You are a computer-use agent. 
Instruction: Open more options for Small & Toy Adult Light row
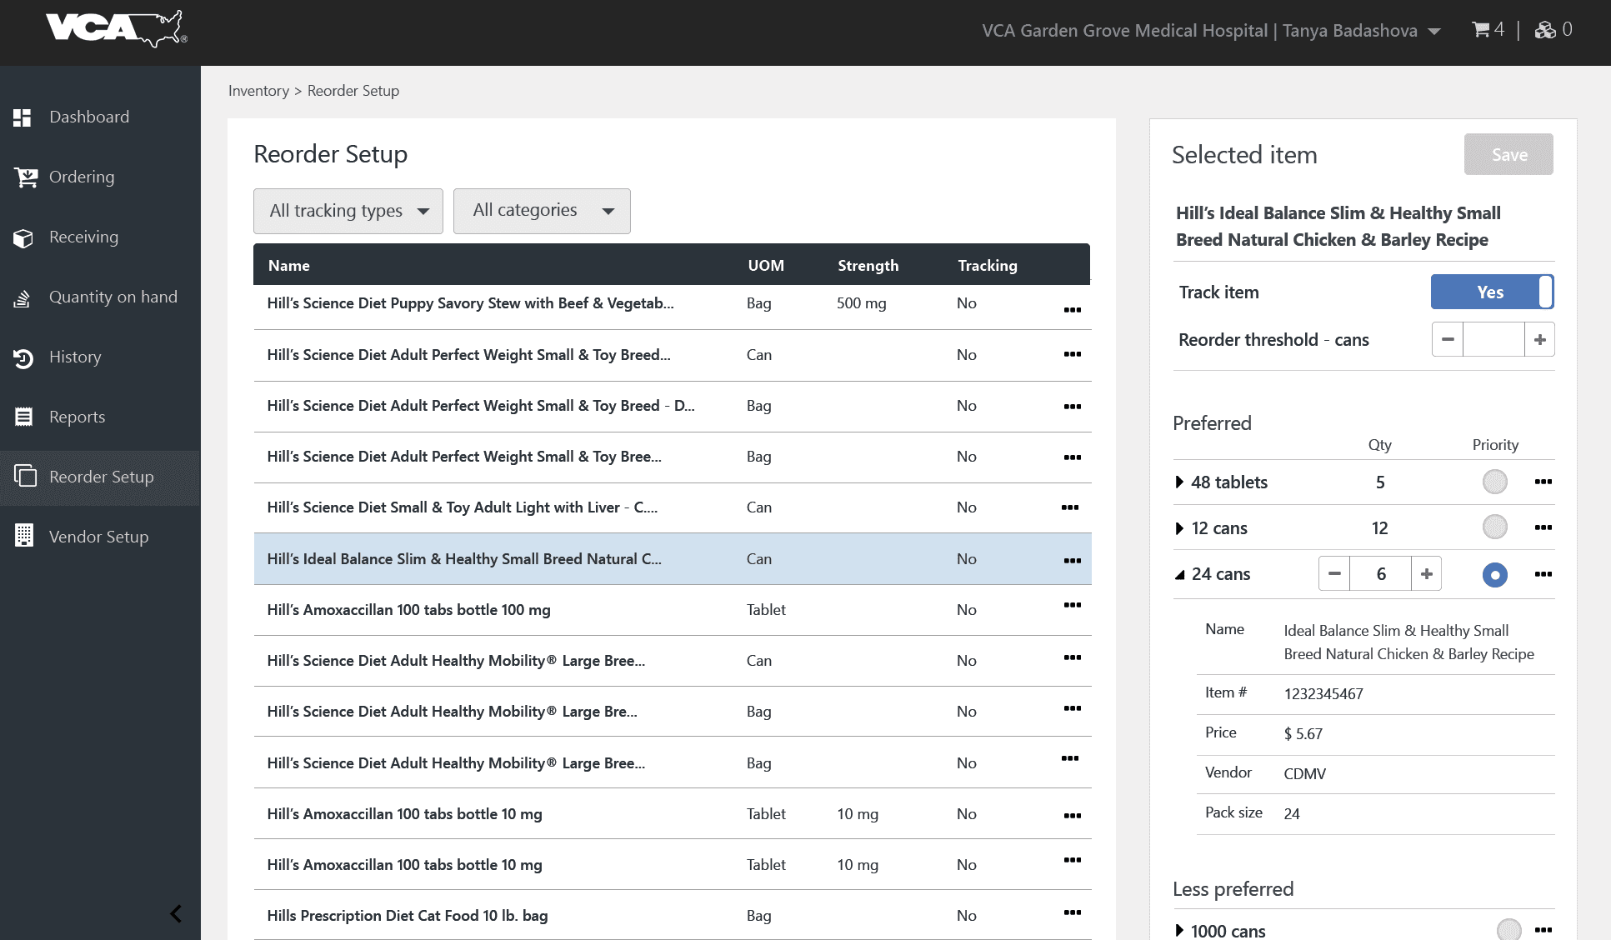tap(1070, 507)
